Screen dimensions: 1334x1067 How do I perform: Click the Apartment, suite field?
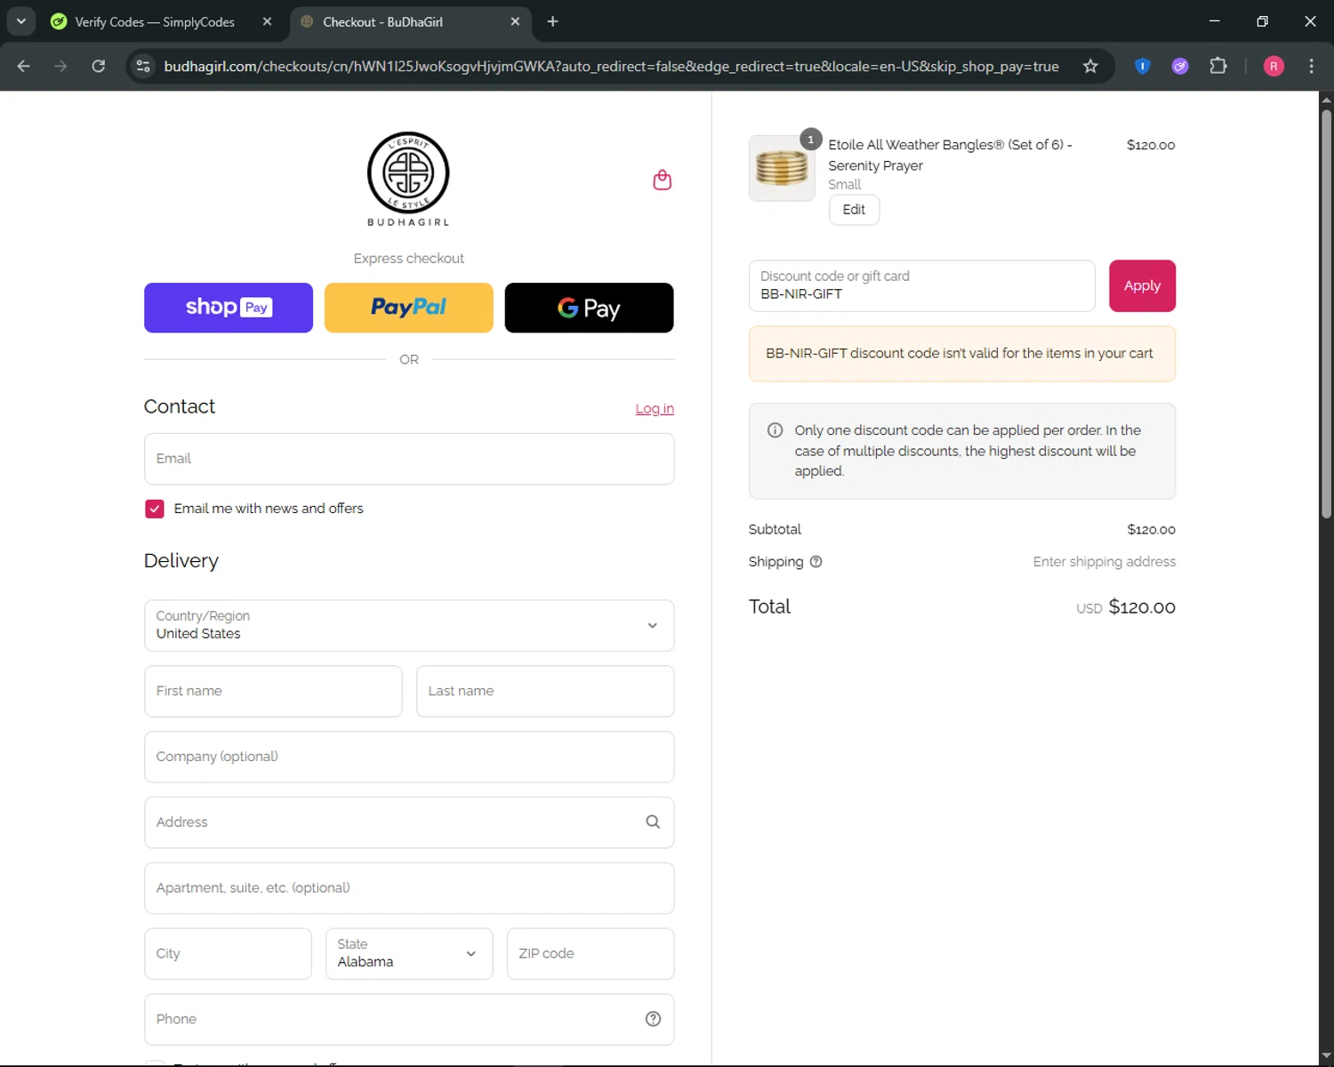tap(409, 888)
